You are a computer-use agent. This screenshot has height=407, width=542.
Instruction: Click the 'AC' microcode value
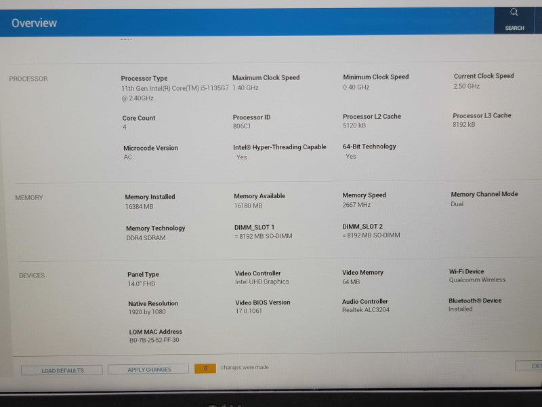coord(127,157)
